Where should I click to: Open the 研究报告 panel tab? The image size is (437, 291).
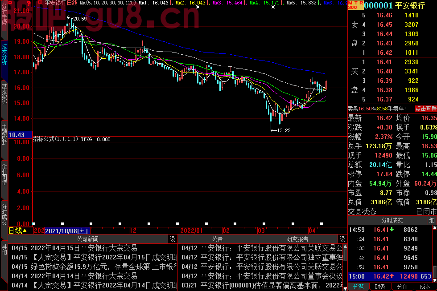(298, 239)
